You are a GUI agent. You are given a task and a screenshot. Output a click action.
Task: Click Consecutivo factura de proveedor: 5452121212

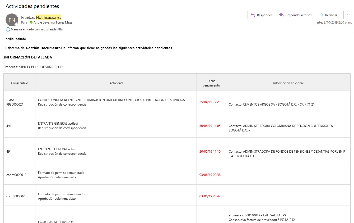click(262, 220)
